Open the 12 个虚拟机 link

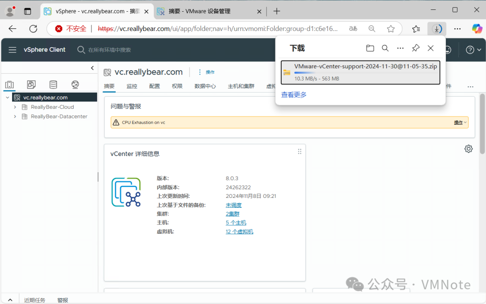click(239, 232)
